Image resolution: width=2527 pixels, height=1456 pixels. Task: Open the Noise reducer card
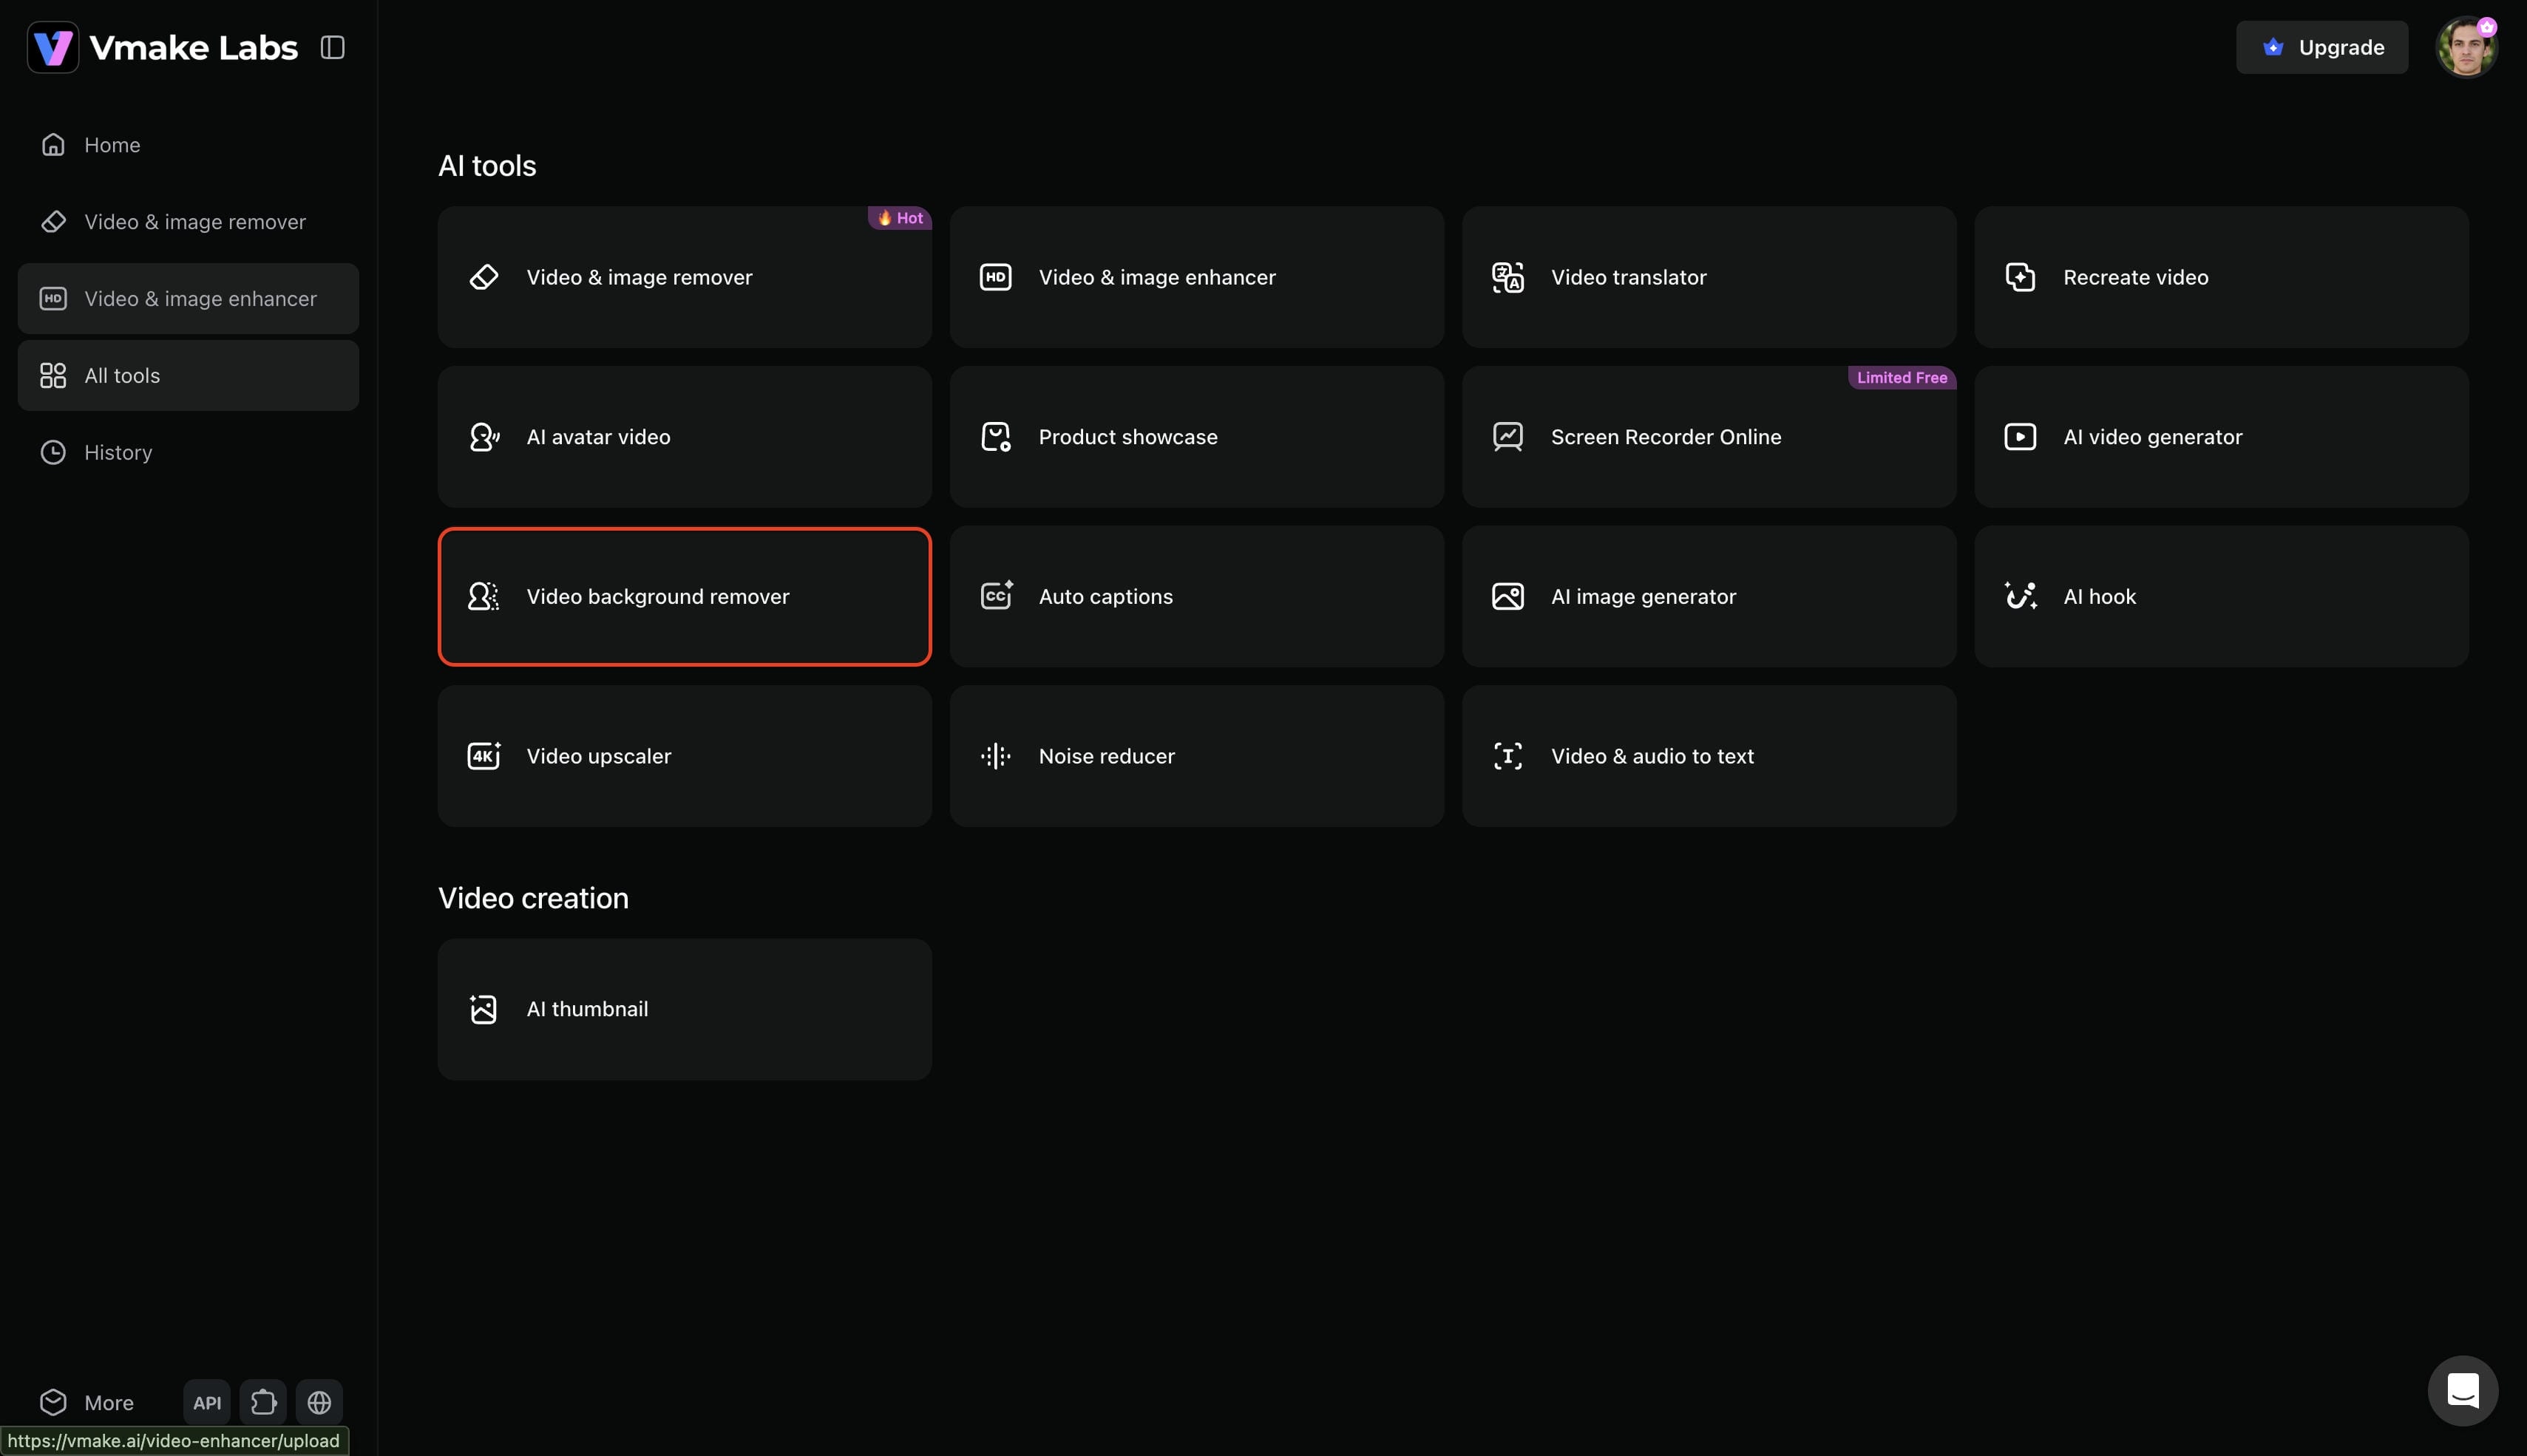pyautogui.click(x=1197, y=756)
